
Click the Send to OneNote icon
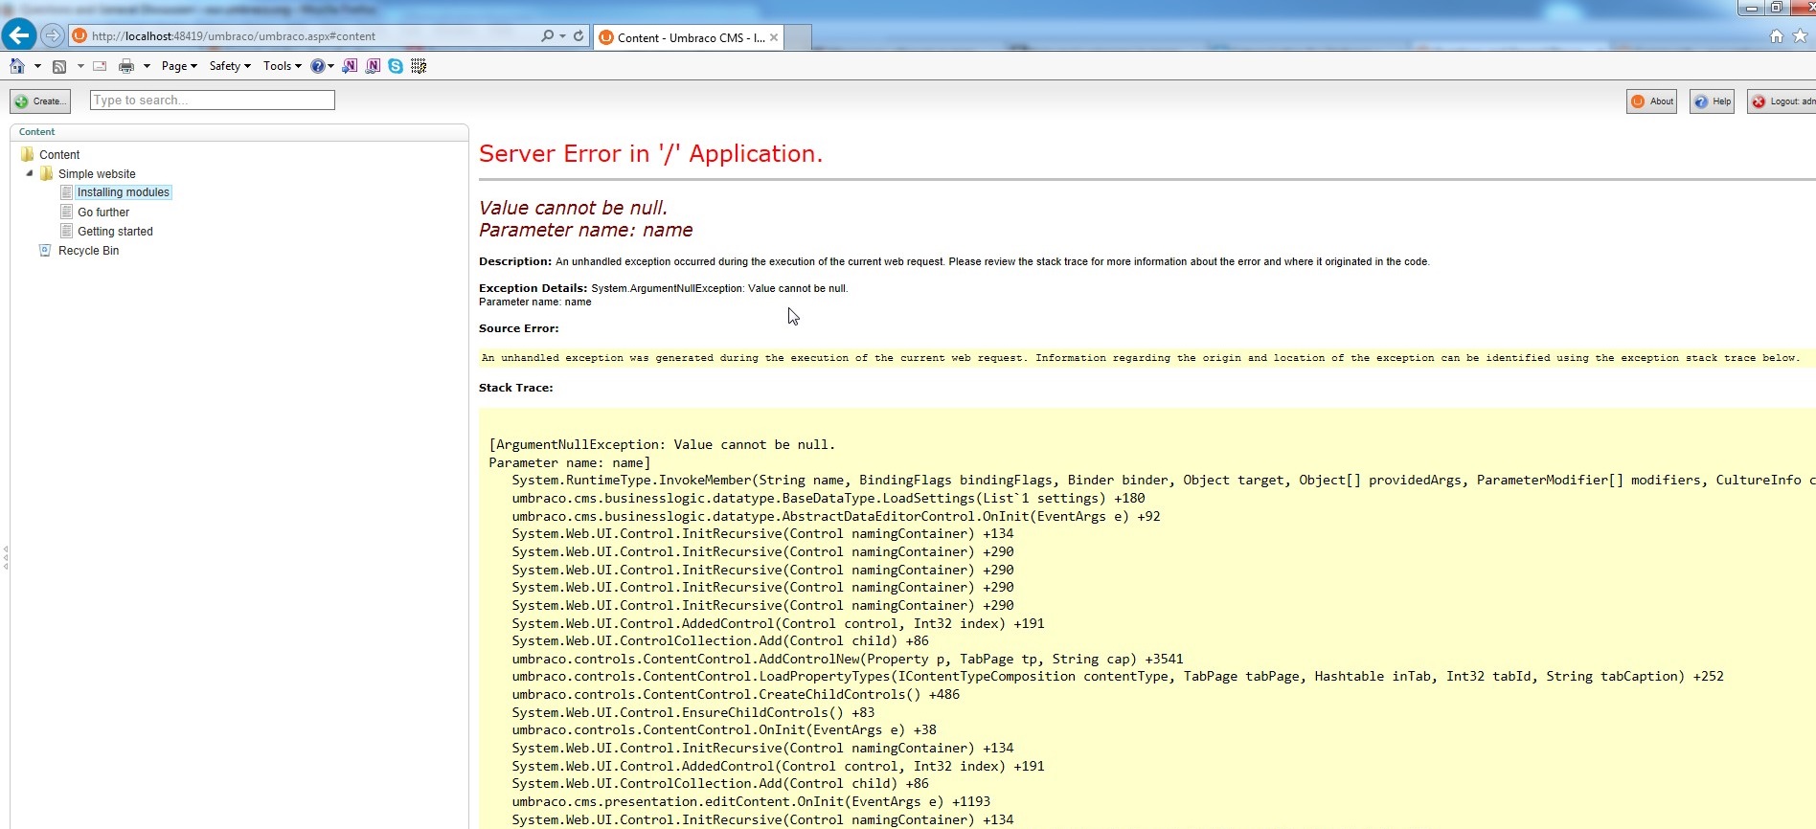point(350,66)
